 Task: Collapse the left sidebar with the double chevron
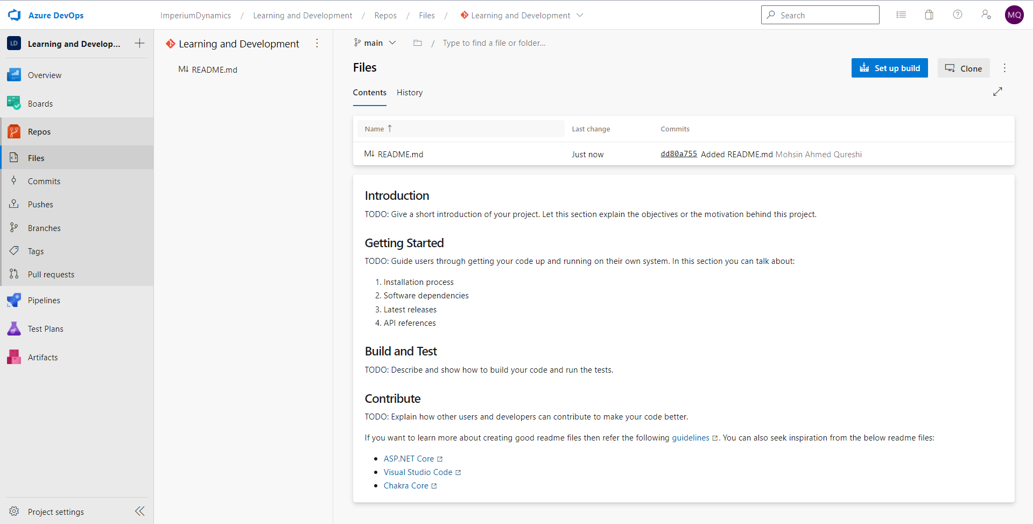coord(139,511)
